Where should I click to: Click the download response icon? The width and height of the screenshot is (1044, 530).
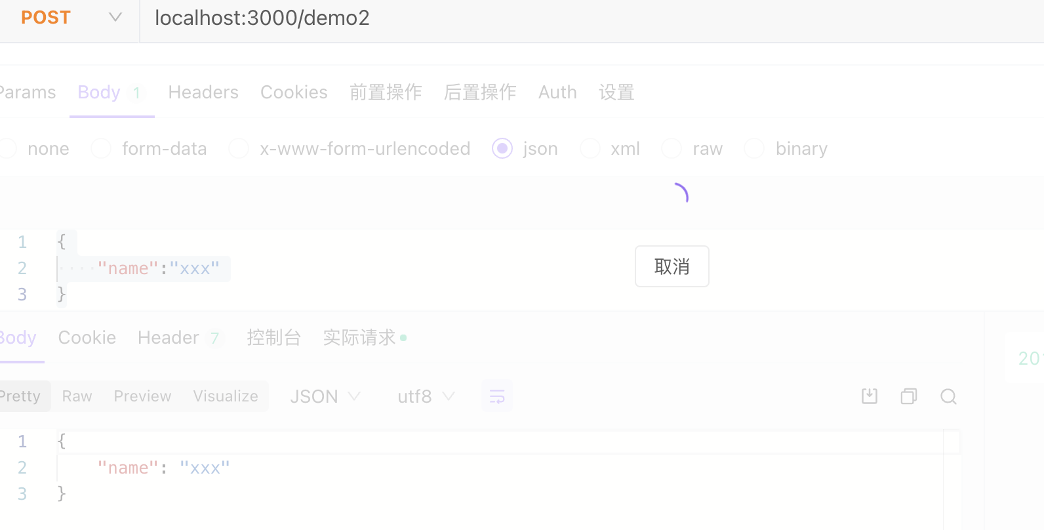(x=870, y=396)
